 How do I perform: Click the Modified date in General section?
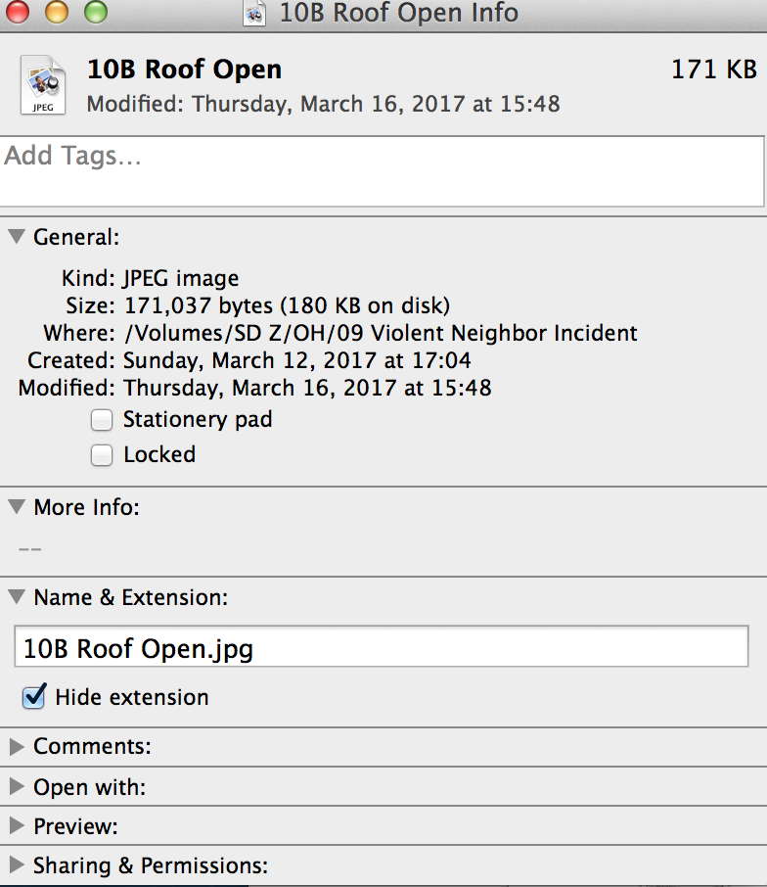(307, 388)
